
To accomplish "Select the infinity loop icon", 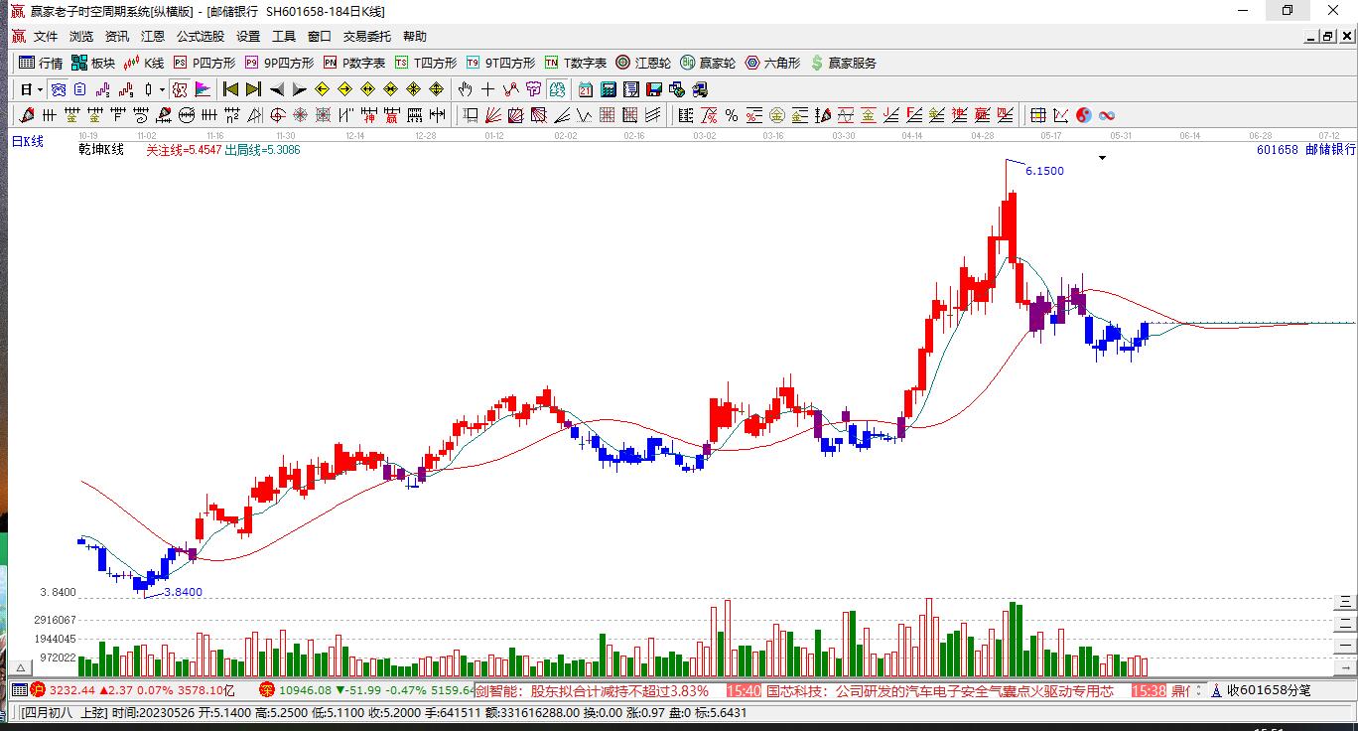I will (1107, 115).
